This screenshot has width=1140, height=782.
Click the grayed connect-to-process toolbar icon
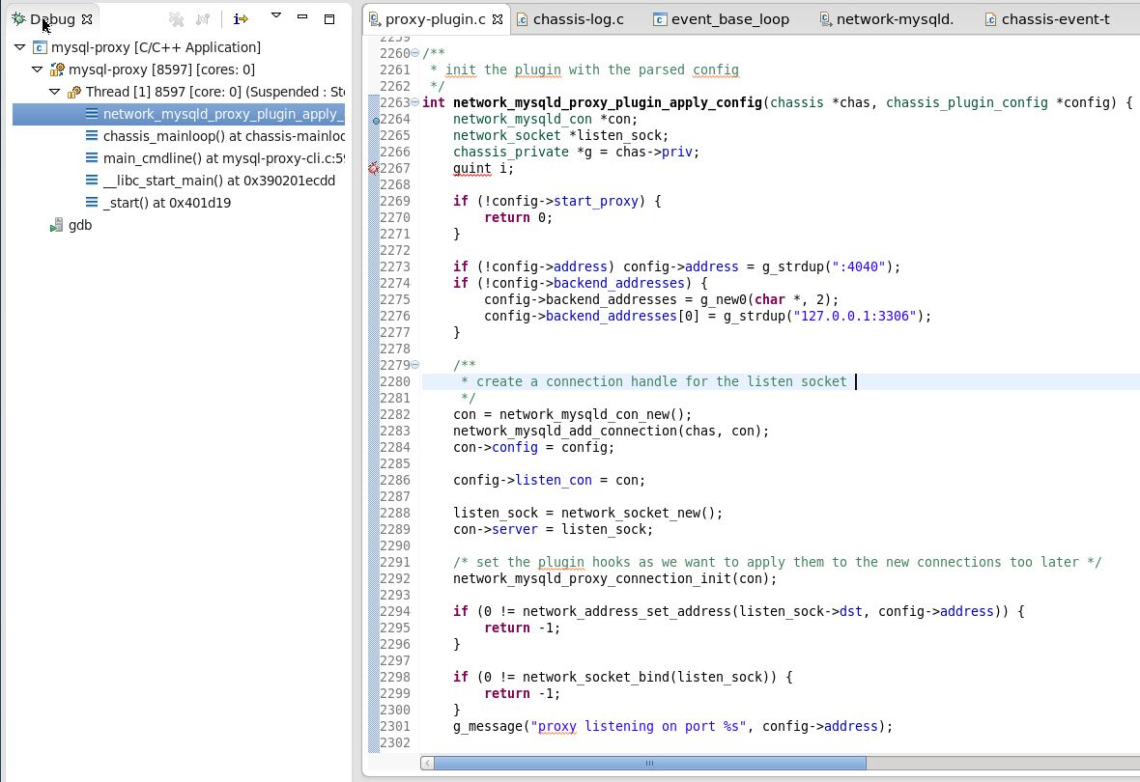click(x=203, y=19)
